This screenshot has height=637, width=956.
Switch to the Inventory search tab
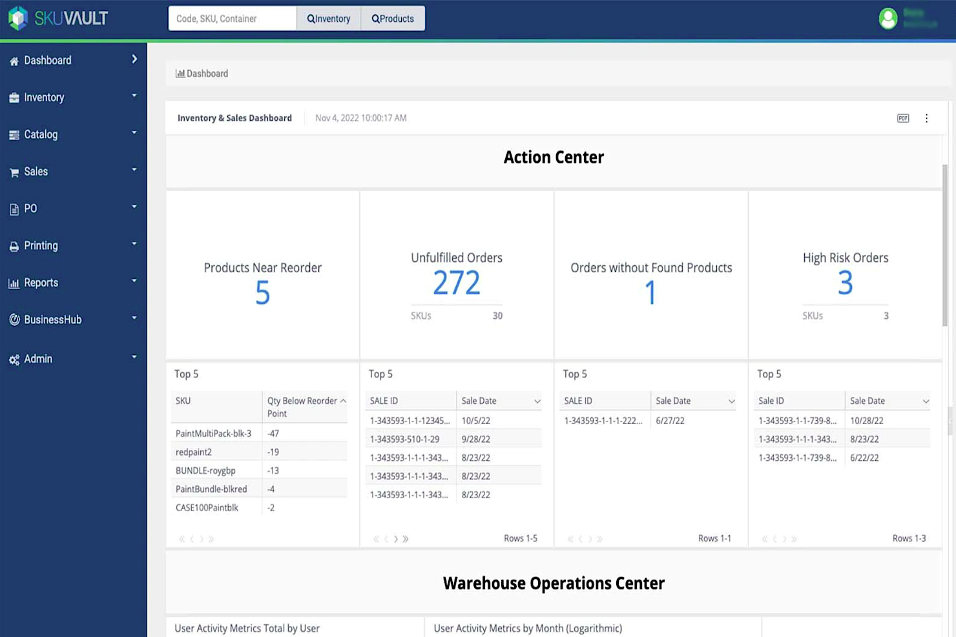pos(329,18)
